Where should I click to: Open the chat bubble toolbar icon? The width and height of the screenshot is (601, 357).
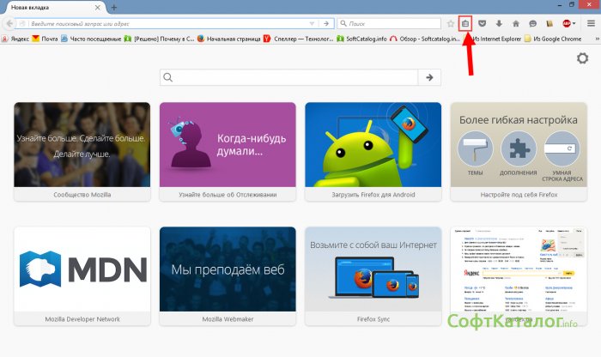[532, 24]
